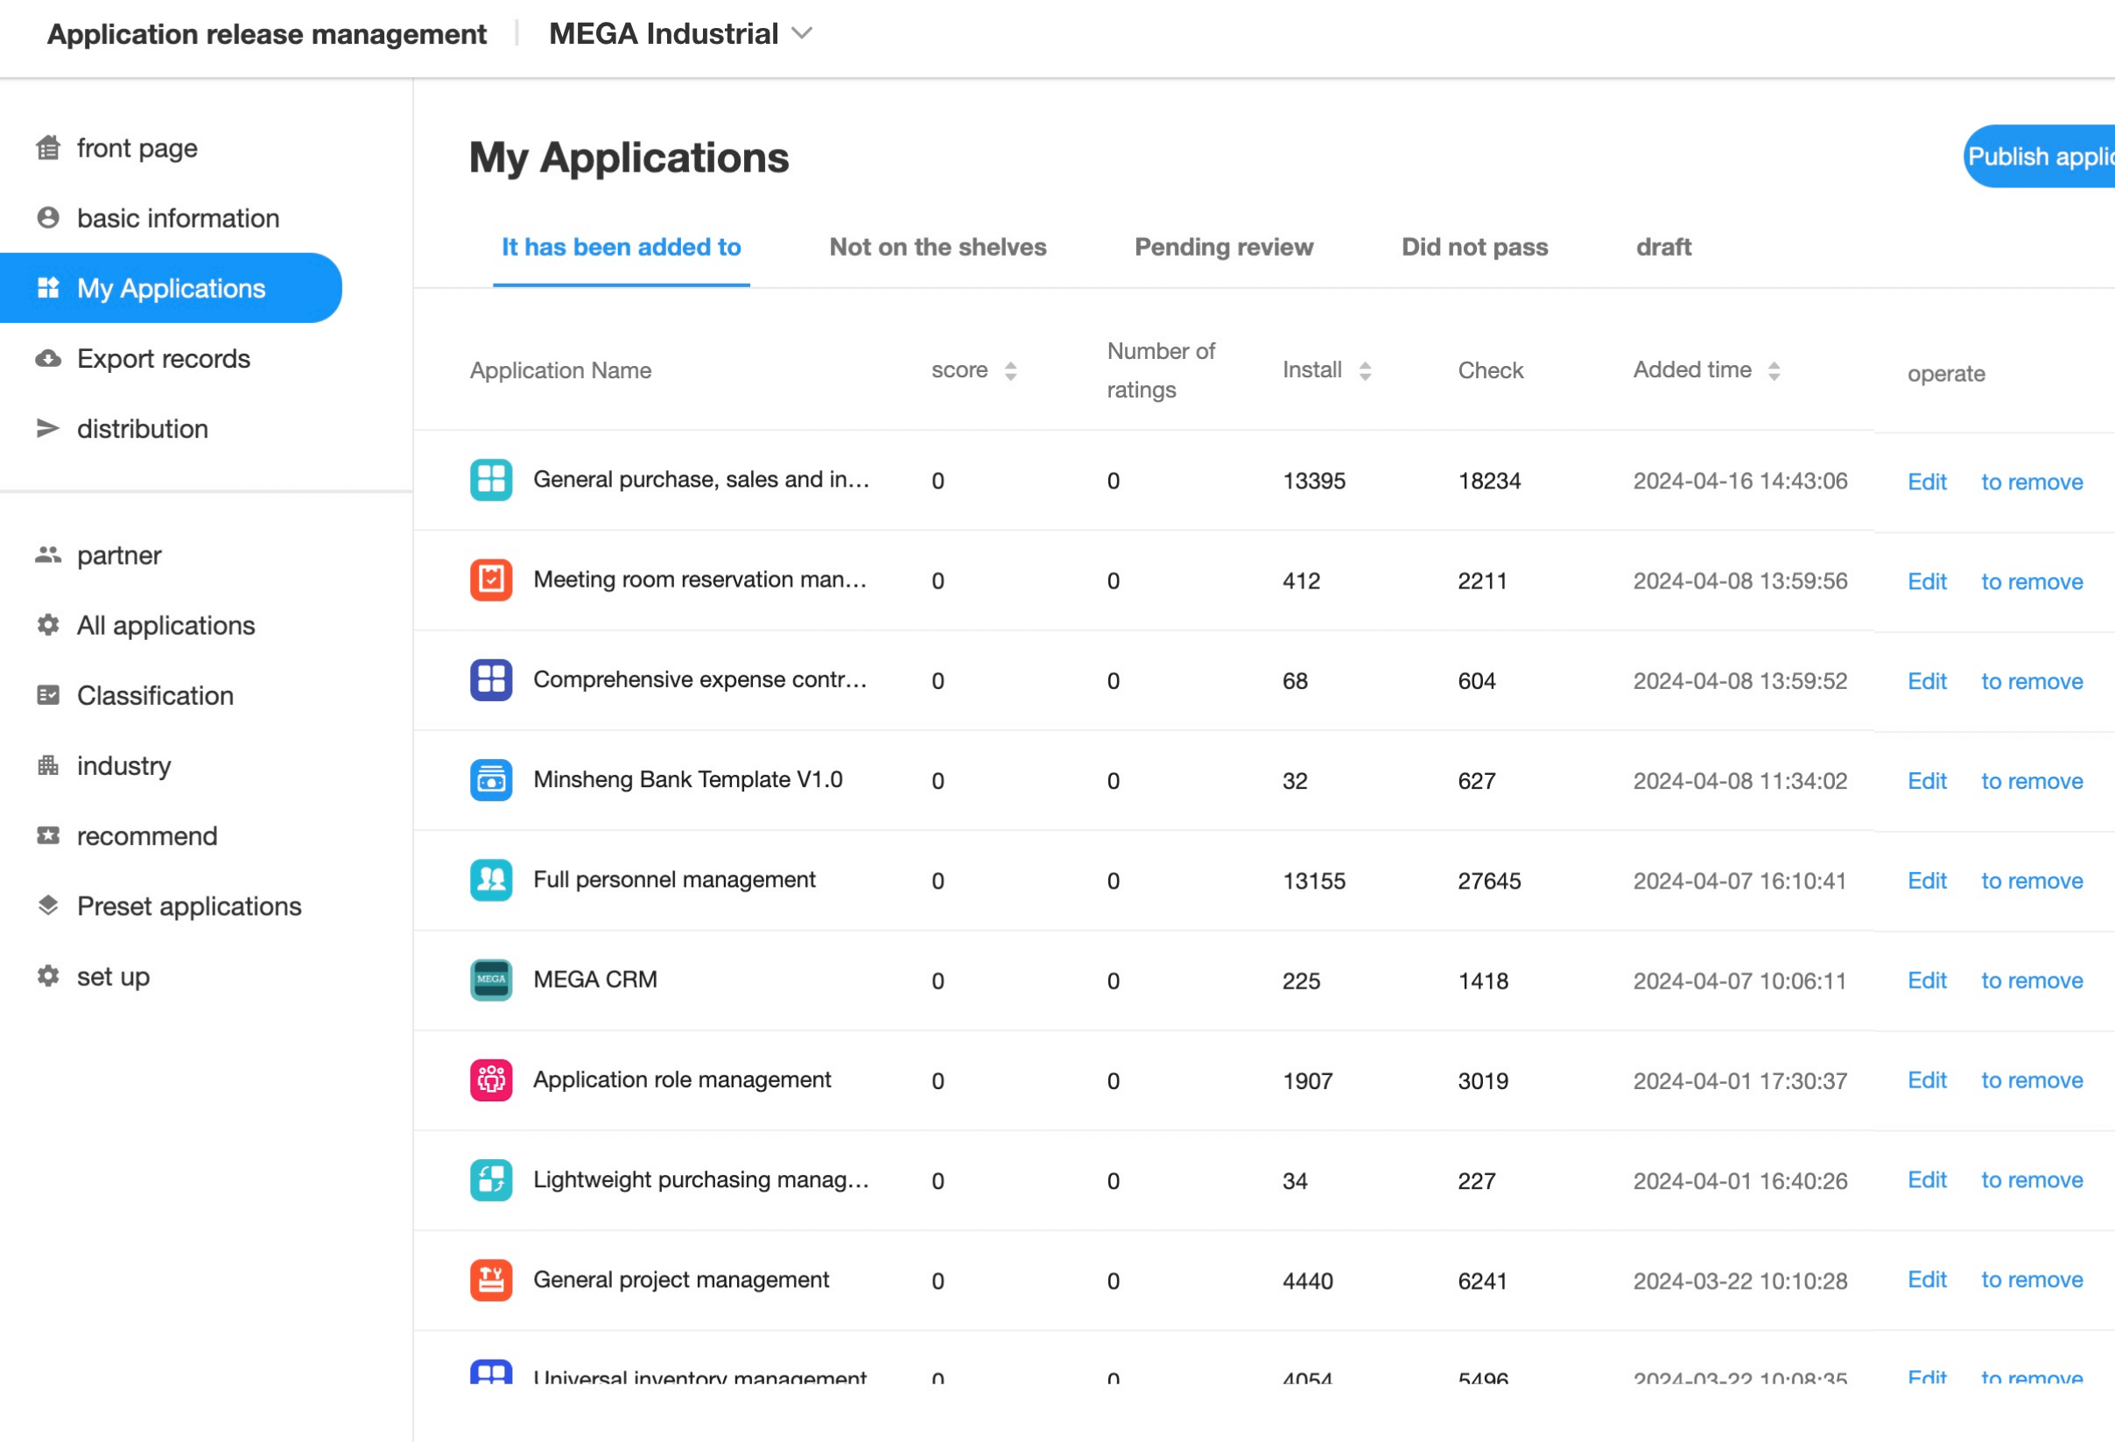Switch to Not on the shelves tab
This screenshot has width=2115, height=1442.
(938, 247)
